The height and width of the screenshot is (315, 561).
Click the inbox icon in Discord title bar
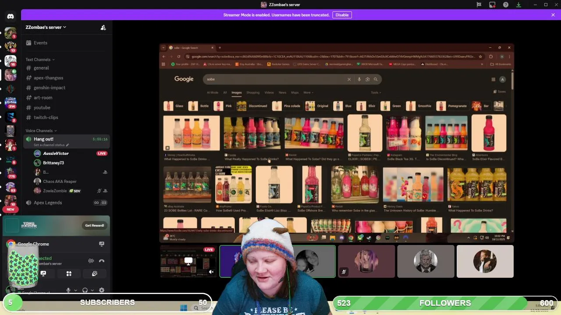click(492, 5)
